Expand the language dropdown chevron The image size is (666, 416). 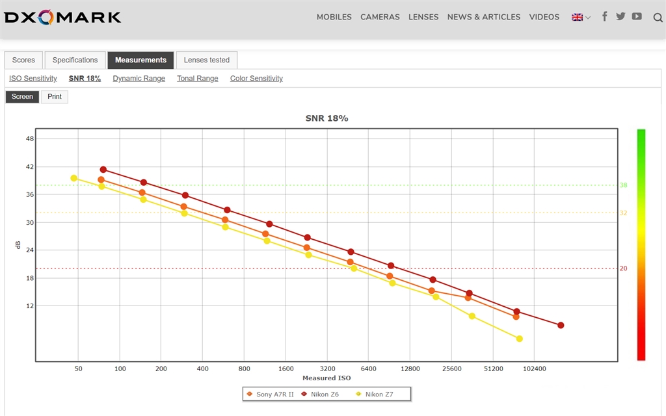click(x=588, y=18)
